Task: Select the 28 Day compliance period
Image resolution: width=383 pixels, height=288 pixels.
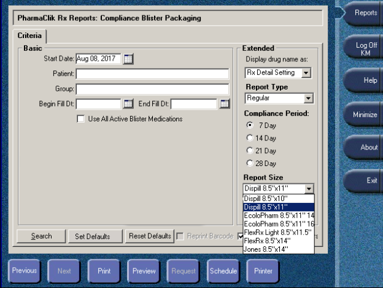Action: [x=250, y=163]
